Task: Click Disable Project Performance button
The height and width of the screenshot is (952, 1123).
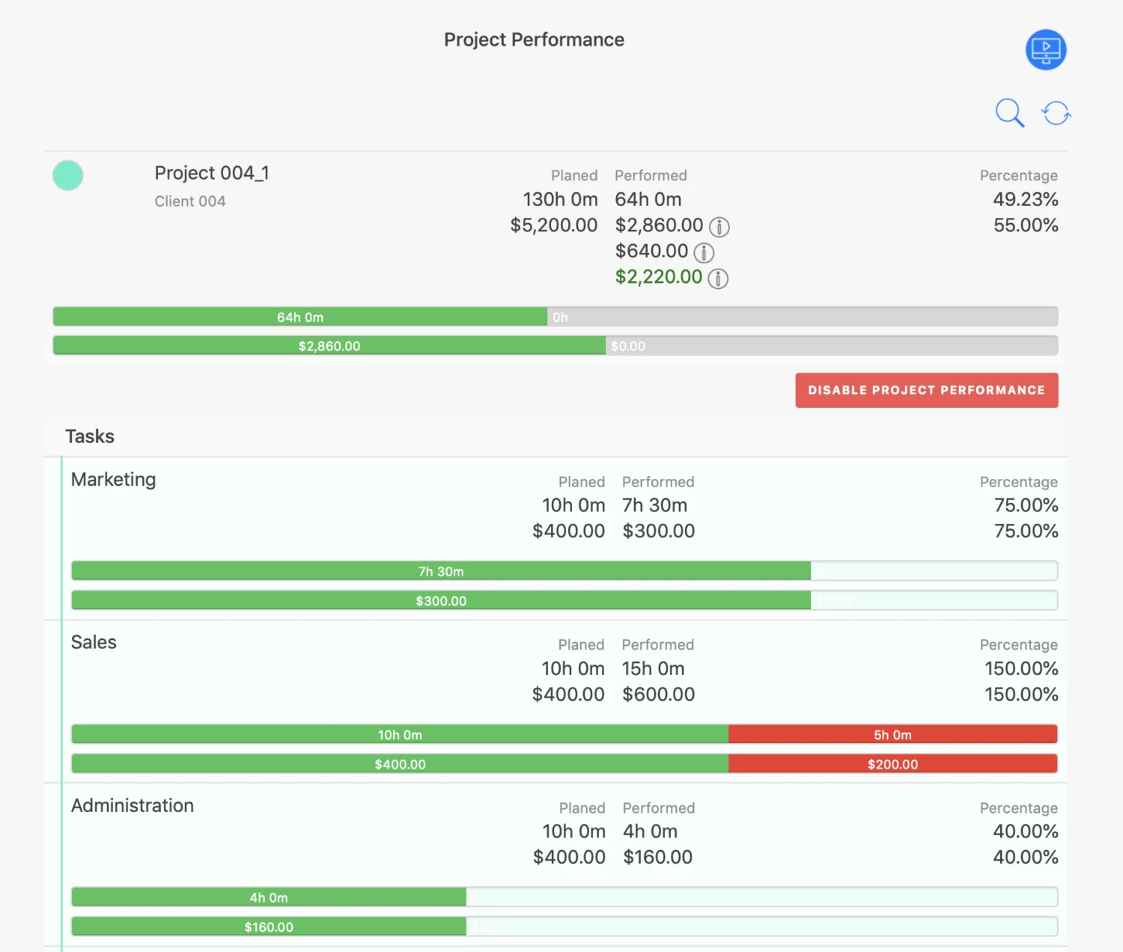Action: (927, 390)
